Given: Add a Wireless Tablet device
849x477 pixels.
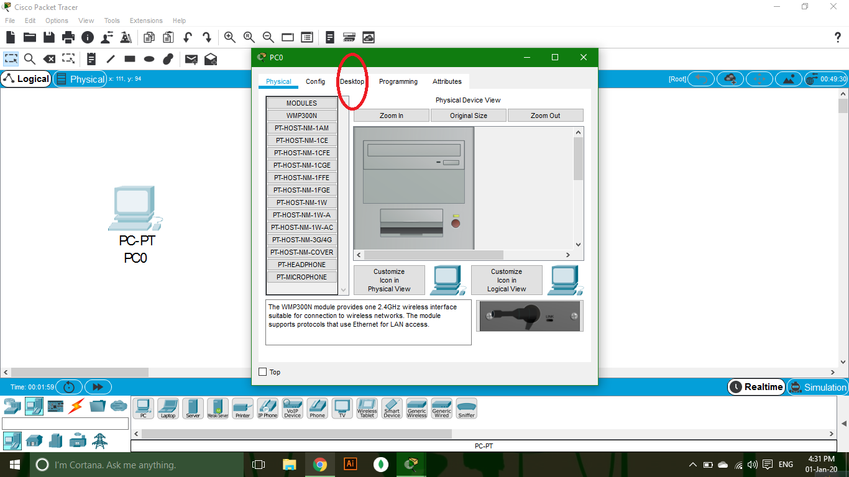Looking at the screenshot, I should [x=367, y=409].
